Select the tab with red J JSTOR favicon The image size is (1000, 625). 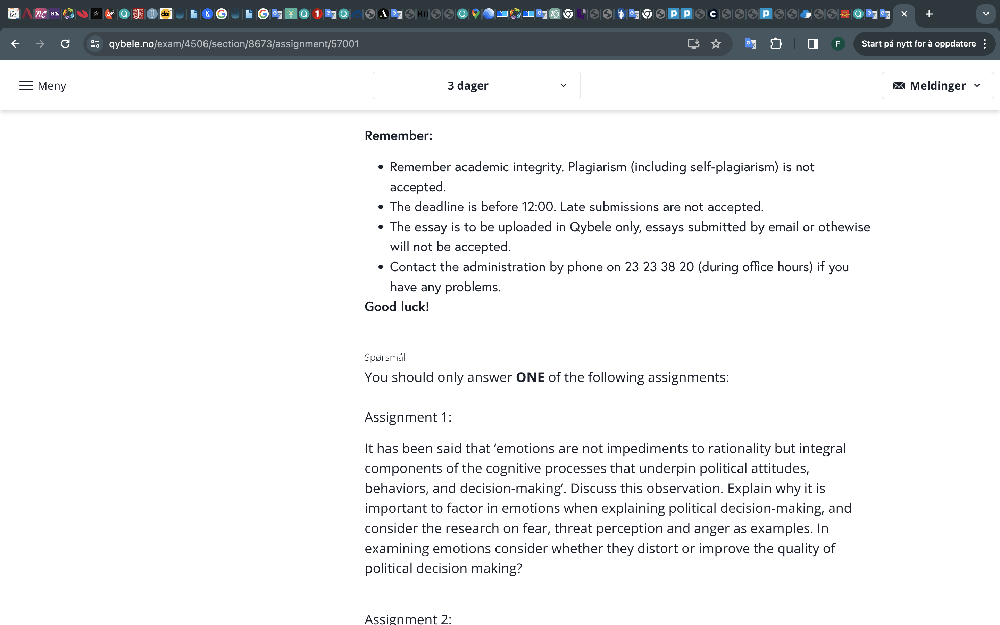point(138,14)
